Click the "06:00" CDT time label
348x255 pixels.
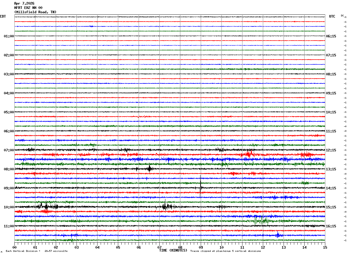click(x=9, y=131)
